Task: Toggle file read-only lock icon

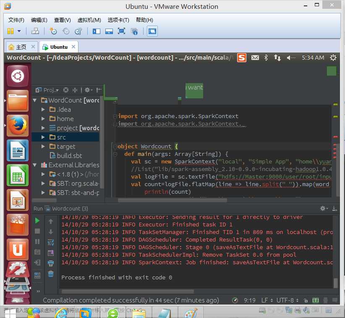Action: coord(306,300)
